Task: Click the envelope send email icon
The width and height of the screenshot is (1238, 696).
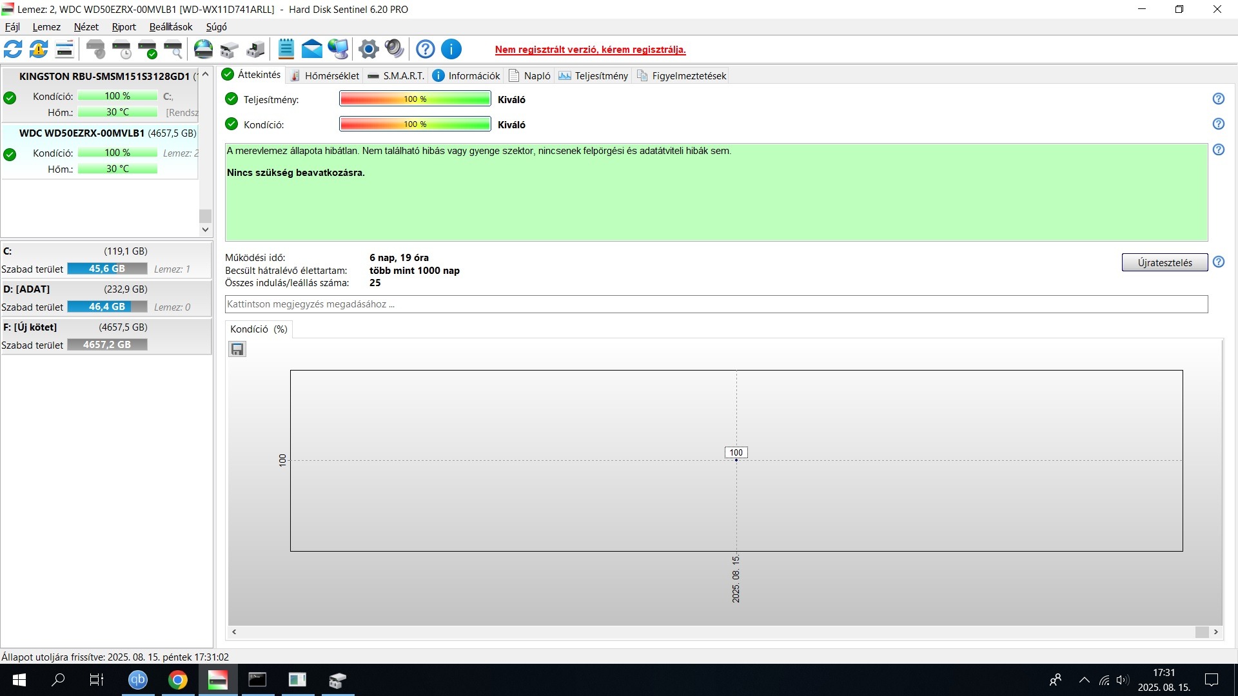Action: click(x=311, y=49)
